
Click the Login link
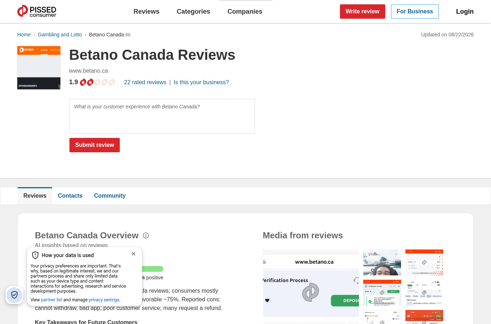pyautogui.click(x=465, y=12)
